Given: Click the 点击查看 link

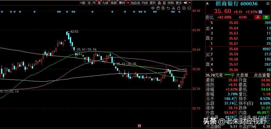Looking at the screenshot, I should coord(262,75).
